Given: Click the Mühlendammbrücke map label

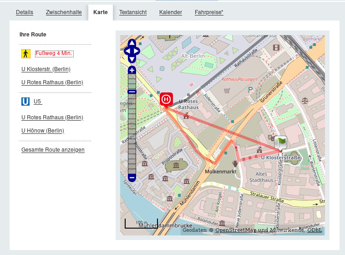Looking at the screenshot, I should click(165, 225).
